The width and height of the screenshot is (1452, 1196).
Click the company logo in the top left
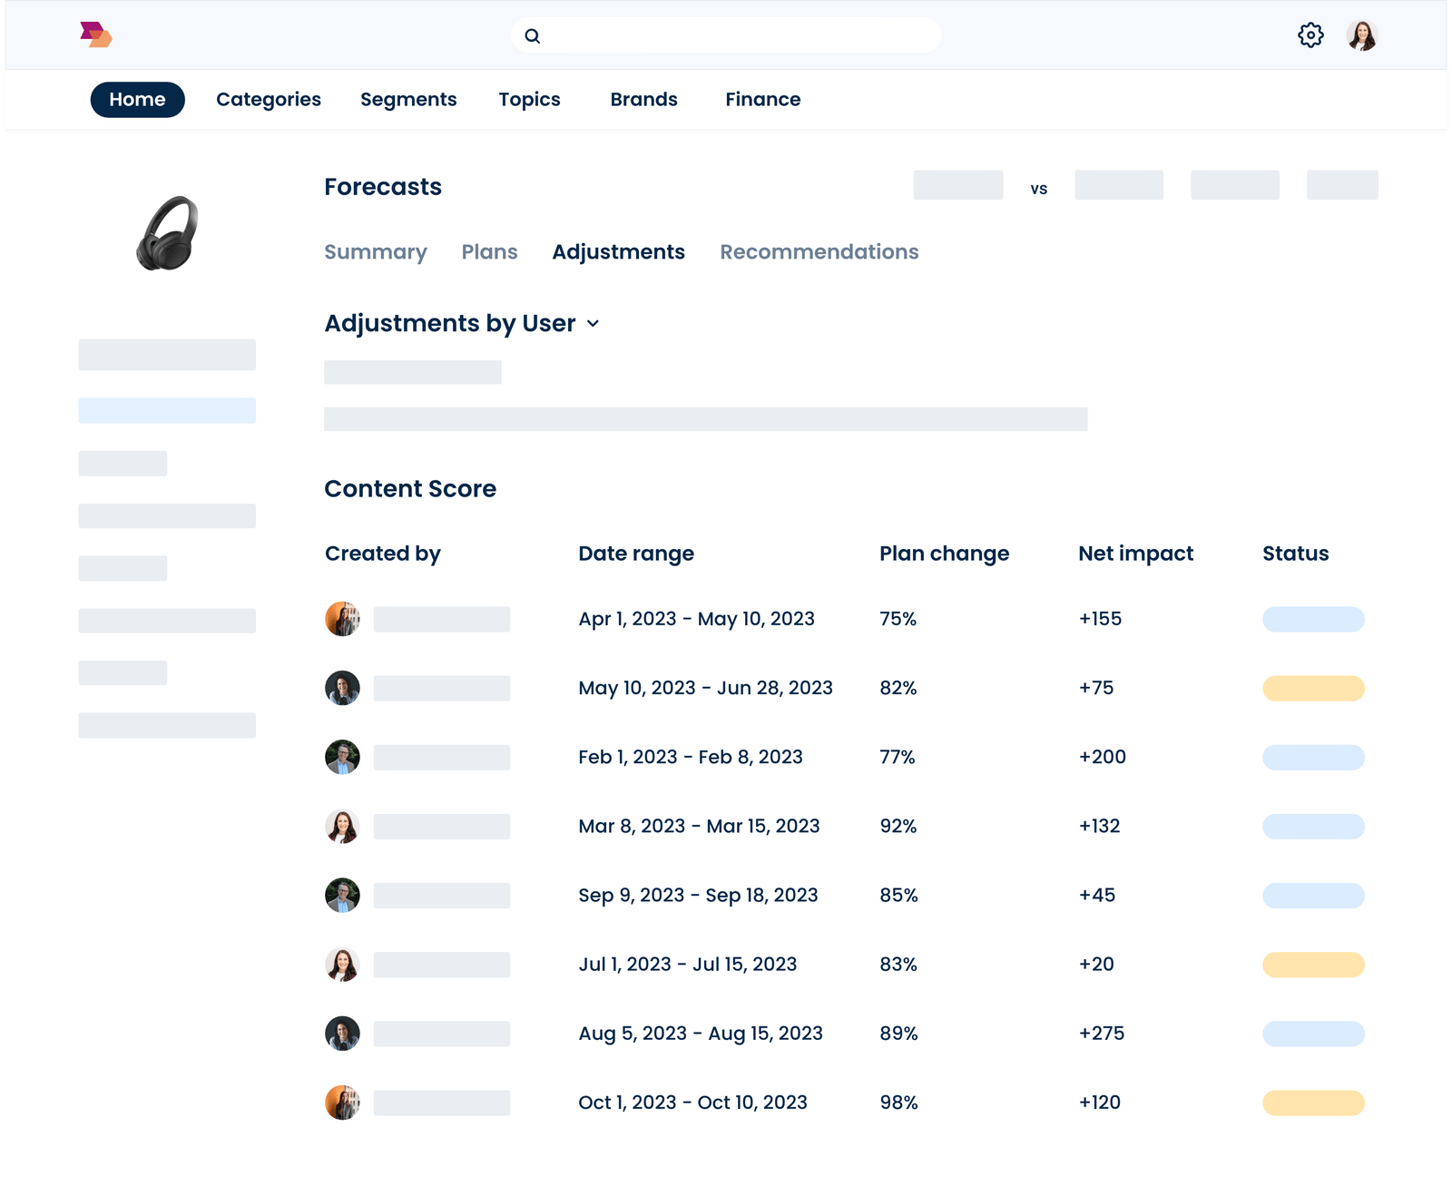tap(97, 34)
